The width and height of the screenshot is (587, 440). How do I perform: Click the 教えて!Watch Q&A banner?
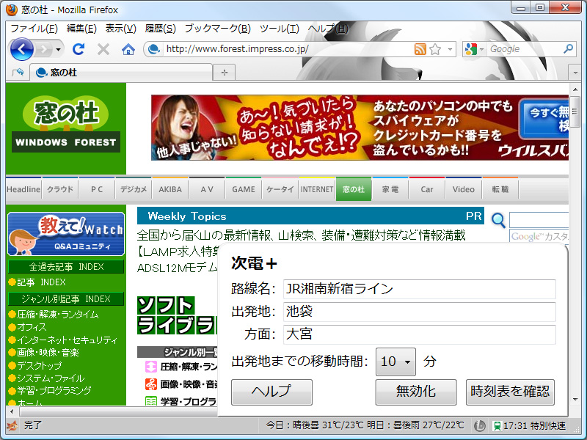coord(66,234)
